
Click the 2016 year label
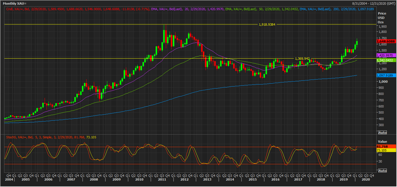coord(276,179)
